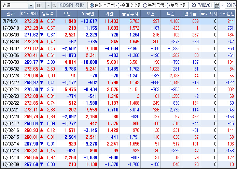Select the 누적수량 radio button
Image resolution: width=237 pixels, height=169 pixels.
[167, 5]
